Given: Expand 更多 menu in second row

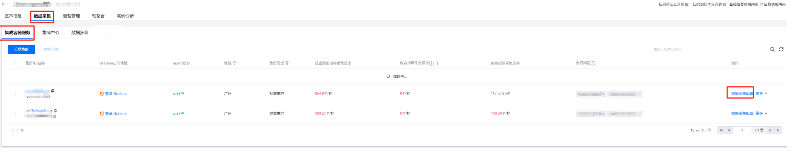Looking at the screenshot, I should pos(761,113).
